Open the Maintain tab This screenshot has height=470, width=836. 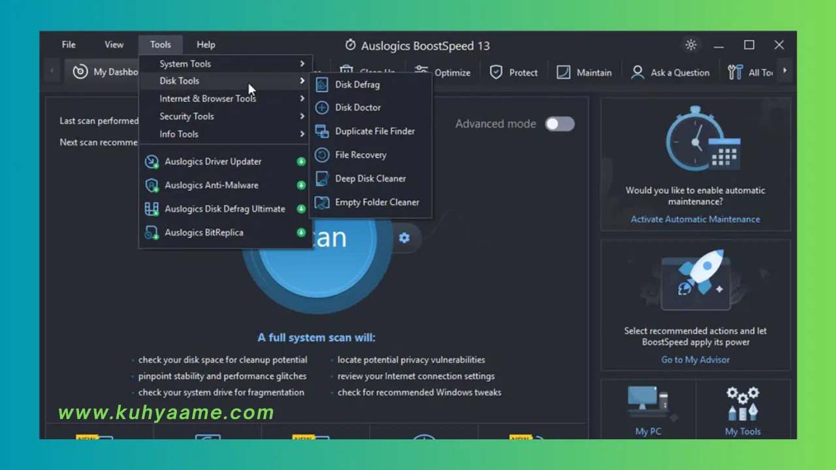pos(585,72)
